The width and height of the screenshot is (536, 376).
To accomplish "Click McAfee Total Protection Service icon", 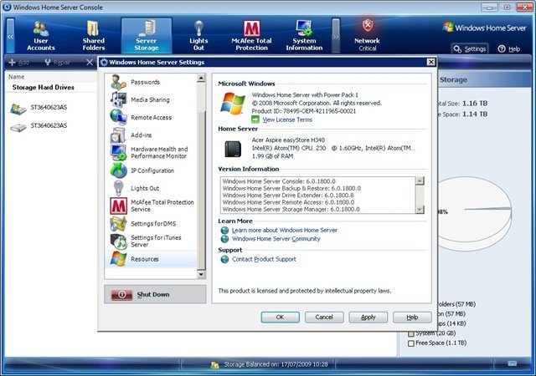I will tap(118, 206).
